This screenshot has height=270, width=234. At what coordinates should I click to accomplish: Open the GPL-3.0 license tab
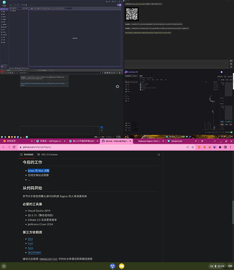pyautogui.click(x=48, y=154)
